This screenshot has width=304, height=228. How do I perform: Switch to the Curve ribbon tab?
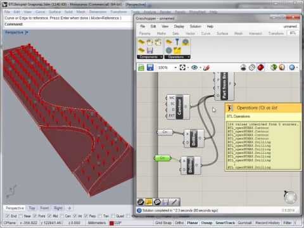[x=206, y=34]
